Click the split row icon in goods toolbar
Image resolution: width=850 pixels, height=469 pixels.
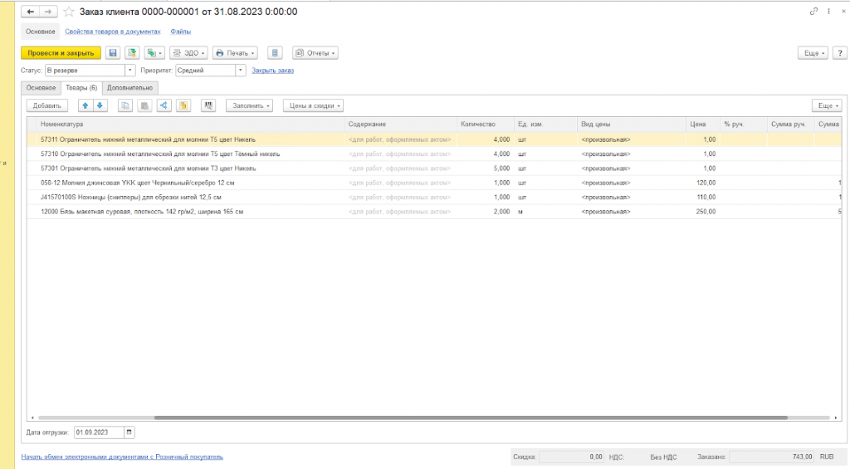click(163, 105)
